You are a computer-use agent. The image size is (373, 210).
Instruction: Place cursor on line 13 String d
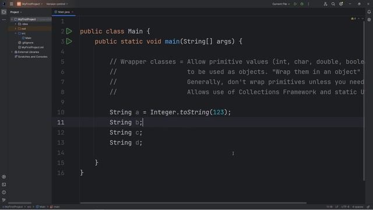126,142
